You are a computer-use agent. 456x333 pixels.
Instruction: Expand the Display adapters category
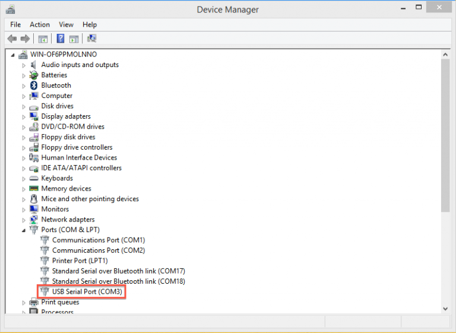tap(24, 117)
